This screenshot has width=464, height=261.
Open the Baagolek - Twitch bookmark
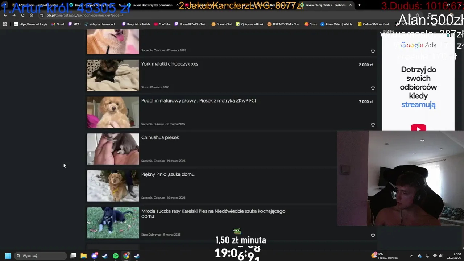[136, 24]
